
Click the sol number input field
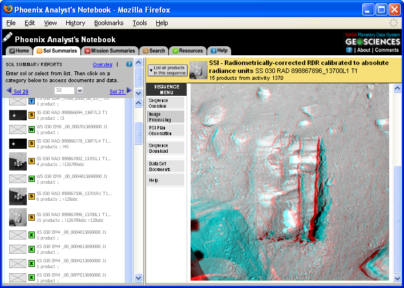click(64, 91)
